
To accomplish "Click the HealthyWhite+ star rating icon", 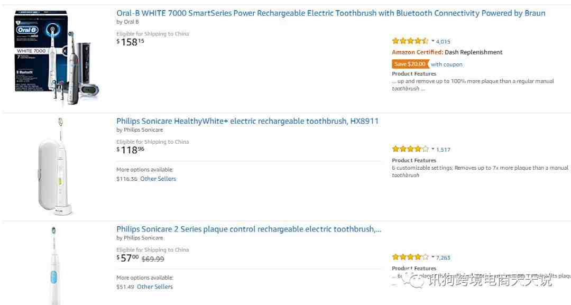I will [x=410, y=149].
